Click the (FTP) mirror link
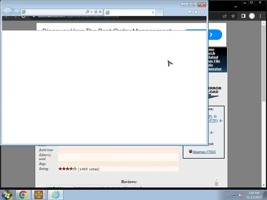267x200 pixels. click(213, 121)
